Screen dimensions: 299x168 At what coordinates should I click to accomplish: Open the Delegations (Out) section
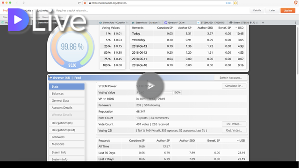click(x=67, y=130)
